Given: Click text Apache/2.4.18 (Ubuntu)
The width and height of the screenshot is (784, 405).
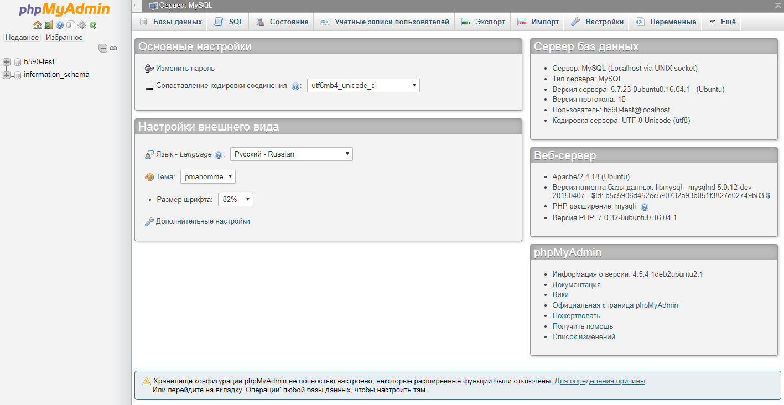Looking at the screenshot, I should click(591, 177).
